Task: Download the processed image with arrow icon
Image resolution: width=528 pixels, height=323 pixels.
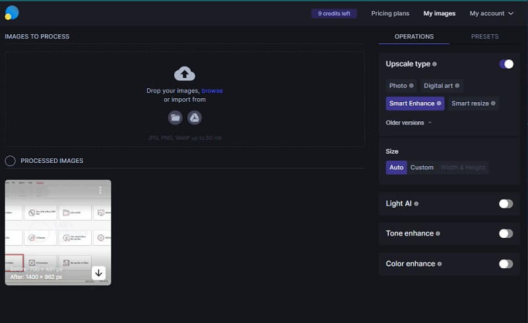Action: coord(98,273)
